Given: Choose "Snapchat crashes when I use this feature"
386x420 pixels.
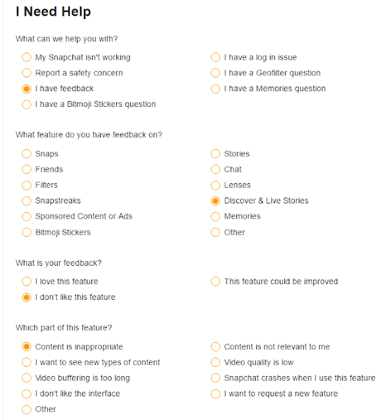Looking at the screenshot, I should coord(215,378).
